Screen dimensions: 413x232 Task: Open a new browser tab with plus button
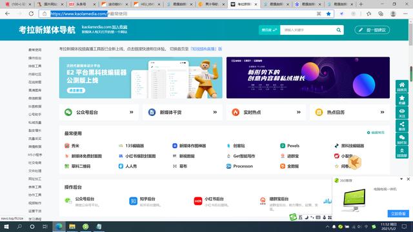click(x=361, y=5)
